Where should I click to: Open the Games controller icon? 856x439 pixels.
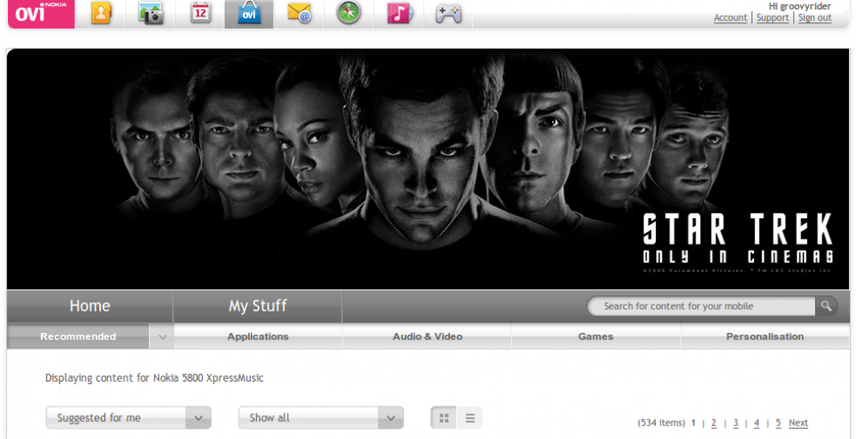tap(448, 15)
